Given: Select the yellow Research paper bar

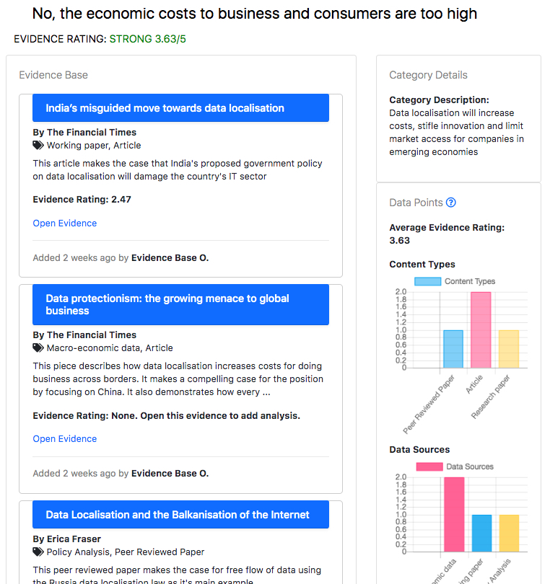Looking at the screenshot, I should point(509,349).
